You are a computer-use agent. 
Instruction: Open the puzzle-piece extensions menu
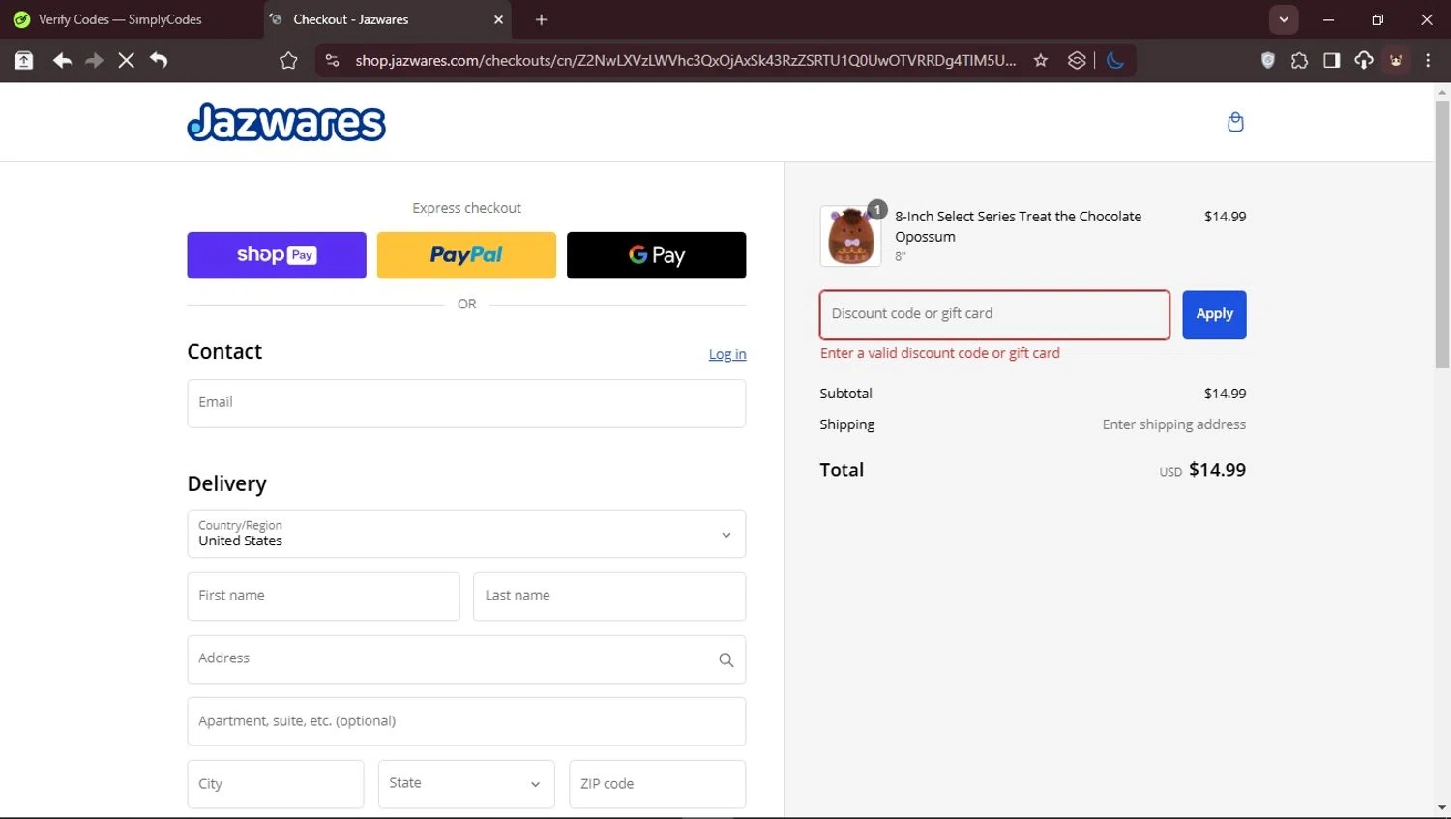click(x=1299, y=60)
